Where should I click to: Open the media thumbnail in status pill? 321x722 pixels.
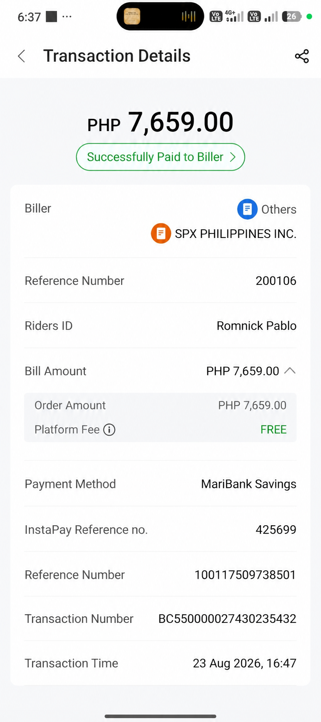click(x=132, y=17)
